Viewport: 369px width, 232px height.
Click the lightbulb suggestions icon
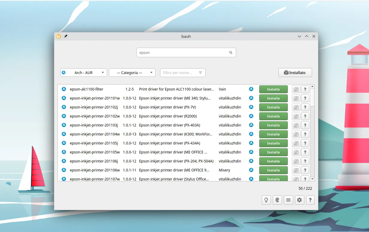click(x=266, y=200)
